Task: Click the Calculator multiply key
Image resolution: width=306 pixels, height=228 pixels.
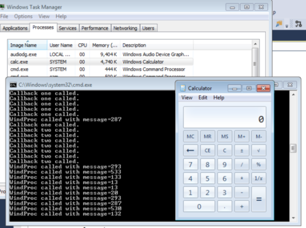Action: tap(242, 178)
